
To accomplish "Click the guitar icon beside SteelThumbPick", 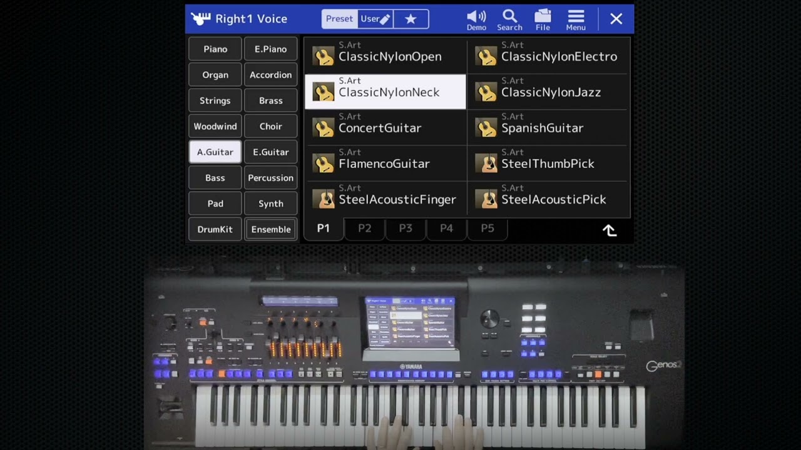I will tap(486, 164).
